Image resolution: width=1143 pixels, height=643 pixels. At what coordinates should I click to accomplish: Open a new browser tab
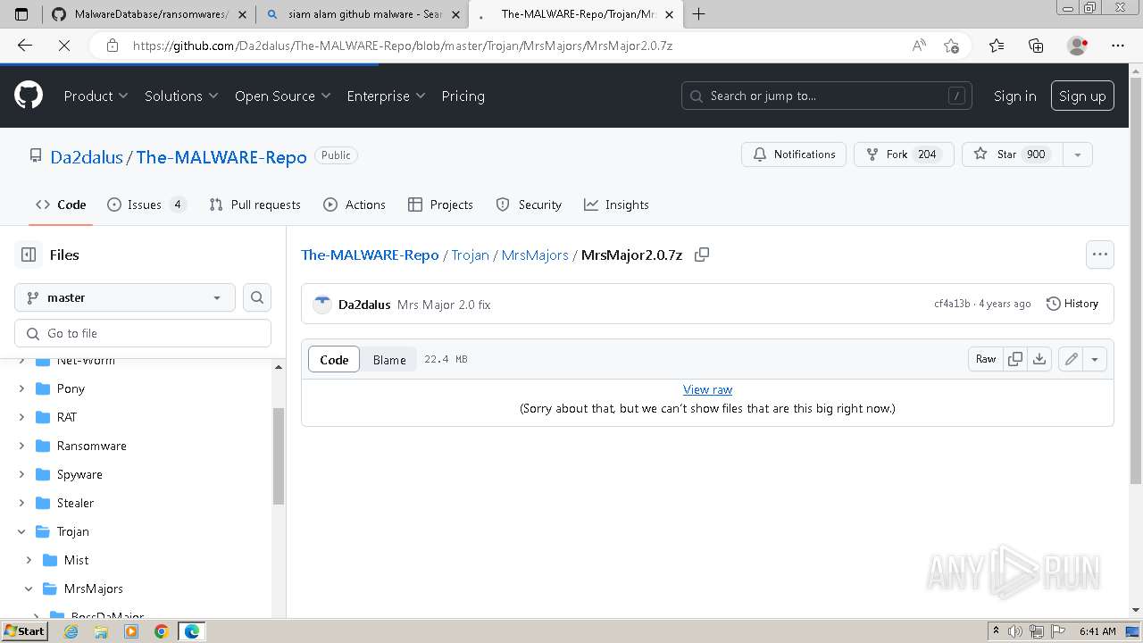(698, 14)
